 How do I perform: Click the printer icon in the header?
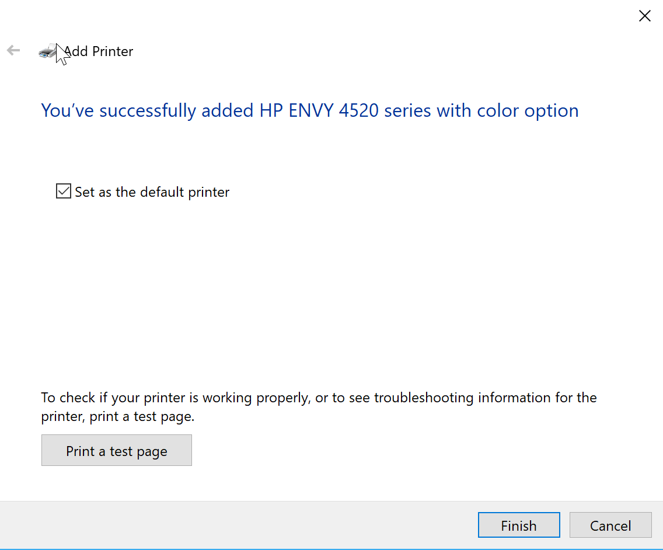click(x=47, y=51)
